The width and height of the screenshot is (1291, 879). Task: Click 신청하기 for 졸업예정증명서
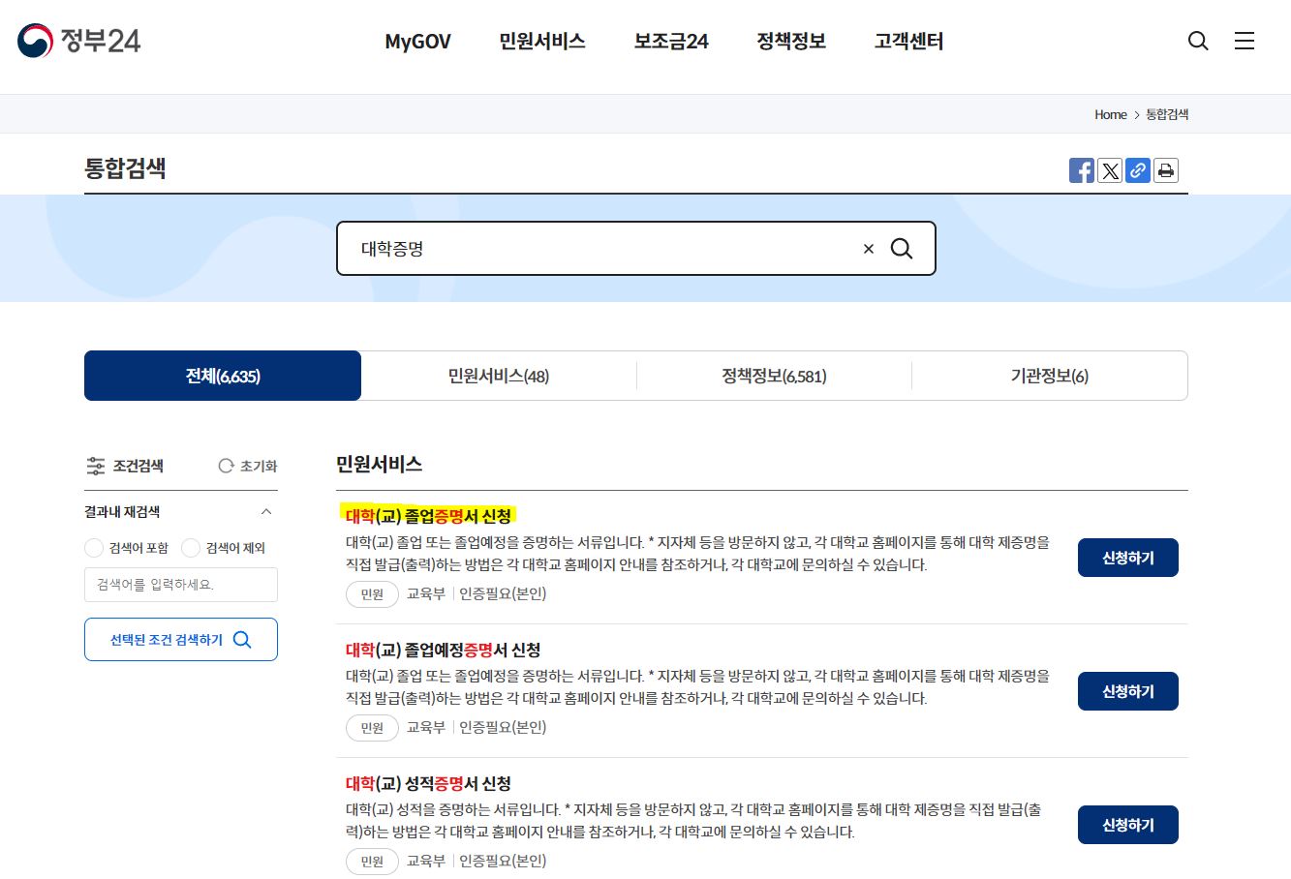[x=1128, y=691]
